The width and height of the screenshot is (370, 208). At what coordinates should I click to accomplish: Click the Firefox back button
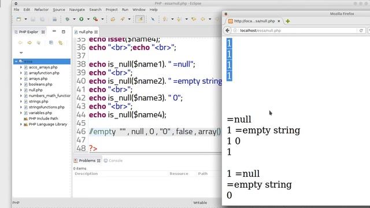[227, 31]
